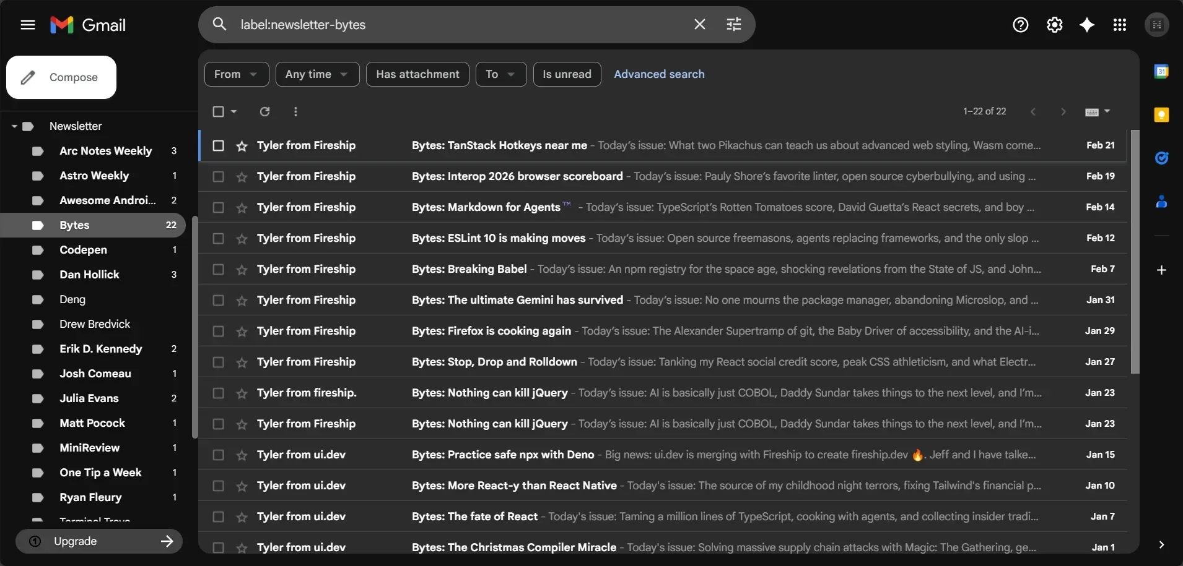1183x566 pixels.
Task: Hide side panel chevron icon
Action: pyautogui.click(x=1161, y=544)
